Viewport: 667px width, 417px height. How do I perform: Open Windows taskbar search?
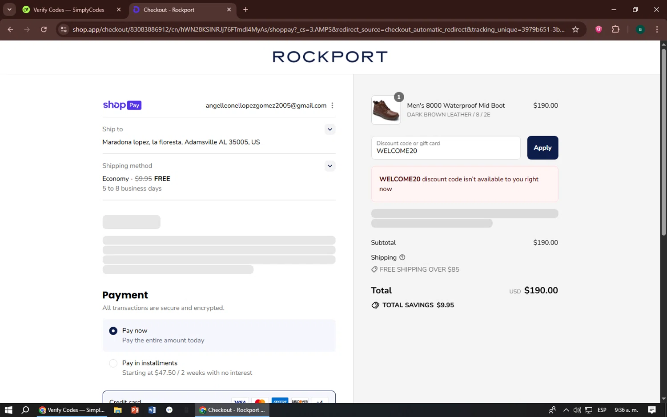pos(25,410)
